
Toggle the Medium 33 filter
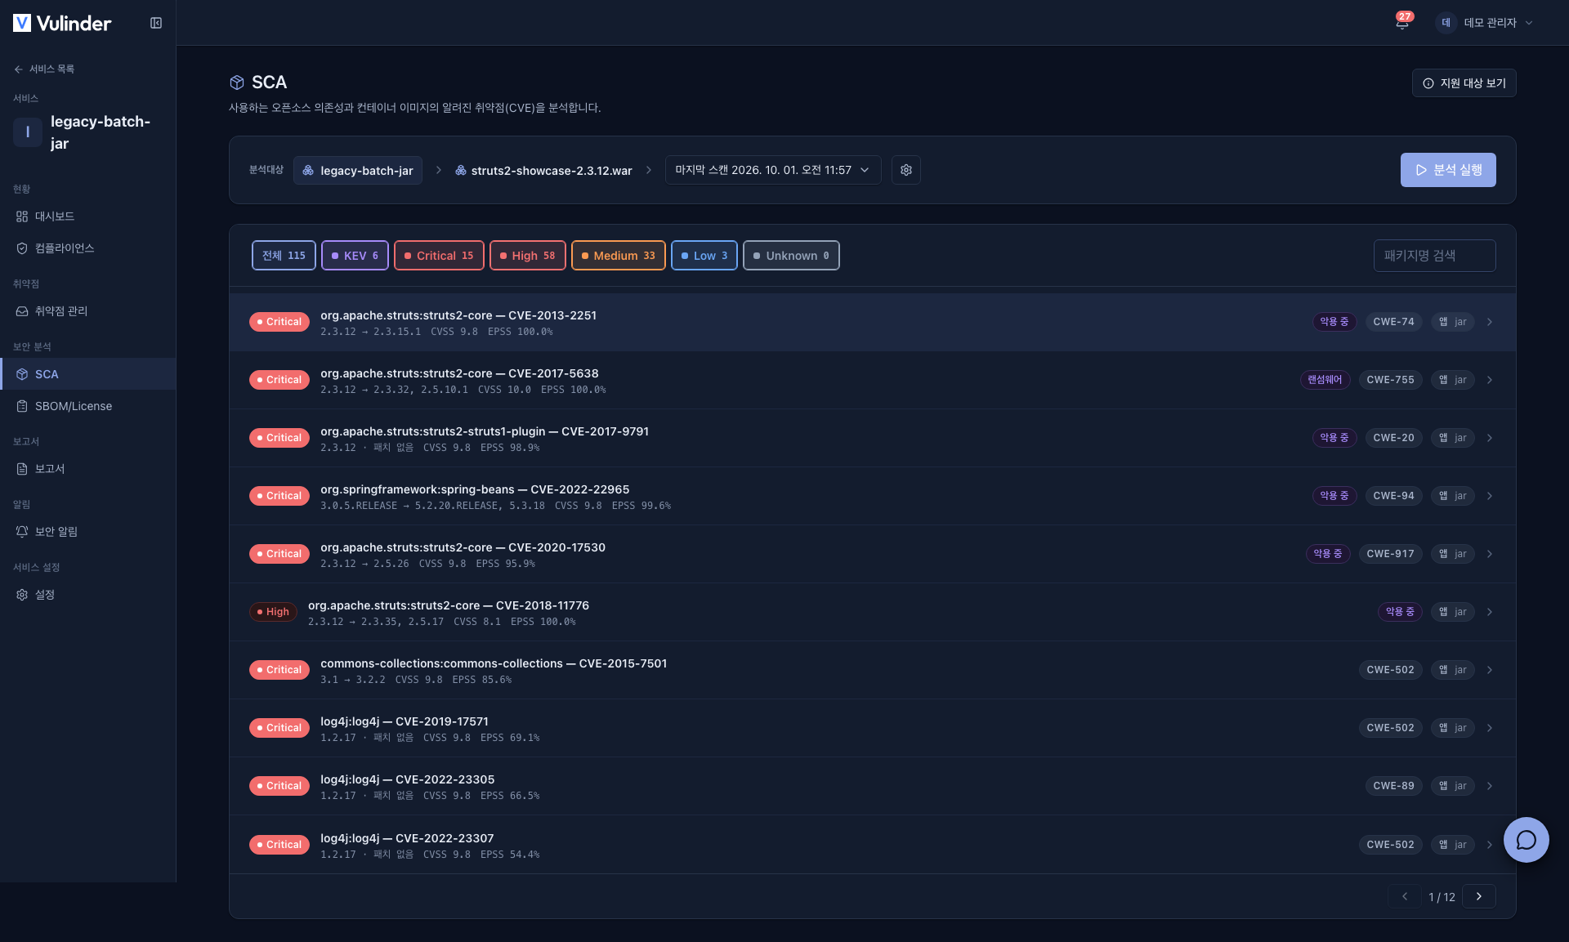(619, 256)
